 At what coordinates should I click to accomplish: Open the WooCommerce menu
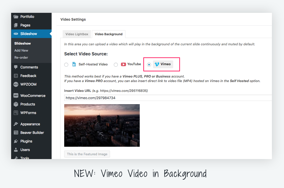(31, 96)
